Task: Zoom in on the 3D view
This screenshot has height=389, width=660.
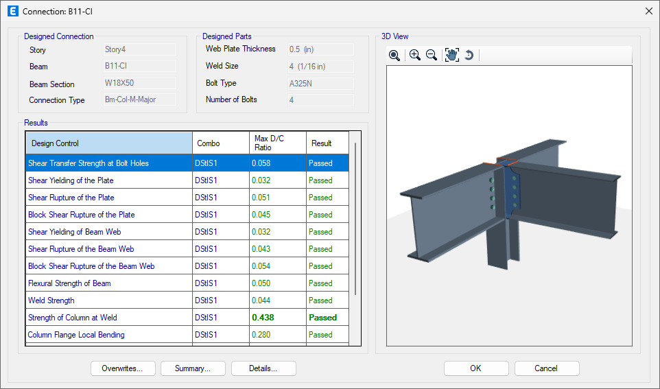Action: pos(414,56)
